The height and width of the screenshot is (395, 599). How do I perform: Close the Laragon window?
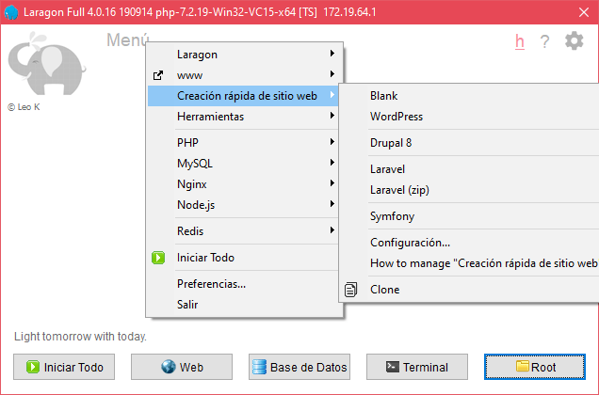click(584, 12)
